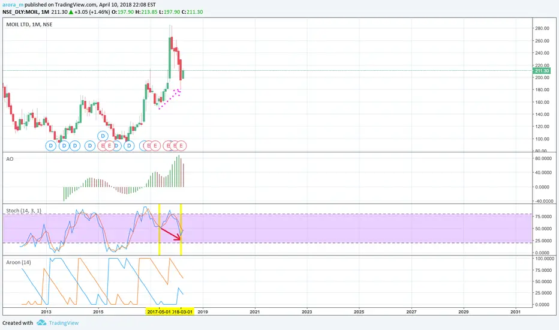Screen dimensions: 559x330
Task: Click the 140.00 price axis label
Action: point(542,114)
